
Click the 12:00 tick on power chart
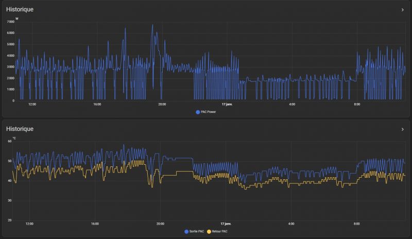click(32, 105)
